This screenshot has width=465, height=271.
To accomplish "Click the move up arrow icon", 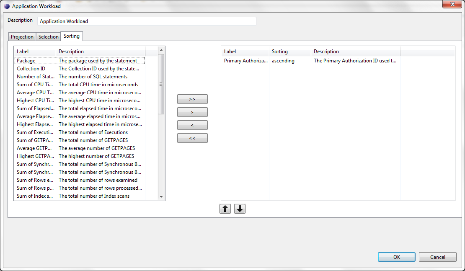I will click(225, 209).
